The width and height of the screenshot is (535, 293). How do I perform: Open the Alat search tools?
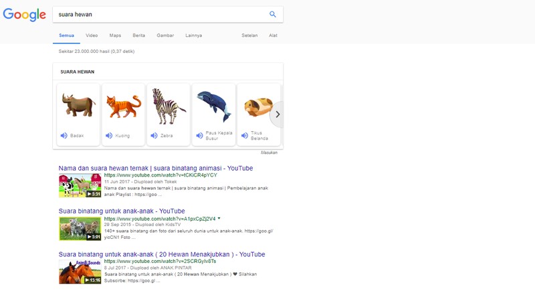(x=273, y=35)
